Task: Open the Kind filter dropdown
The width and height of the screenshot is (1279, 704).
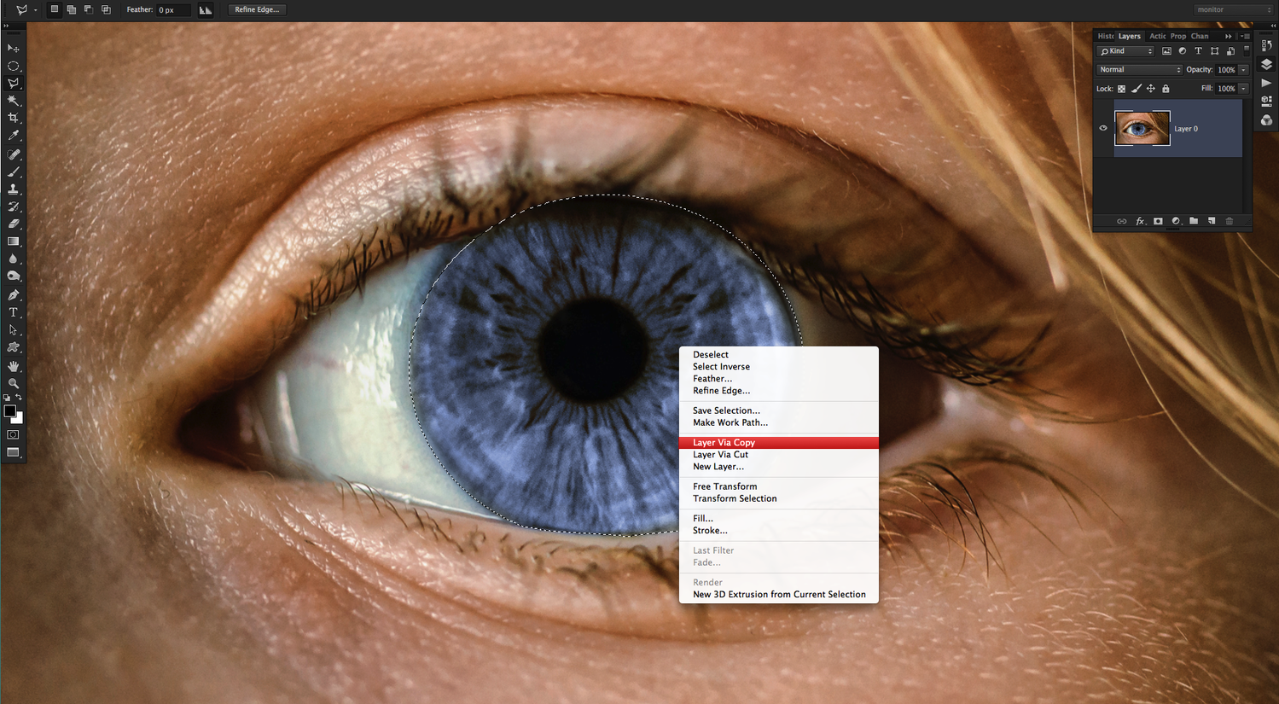Action: coord(1125,50)
